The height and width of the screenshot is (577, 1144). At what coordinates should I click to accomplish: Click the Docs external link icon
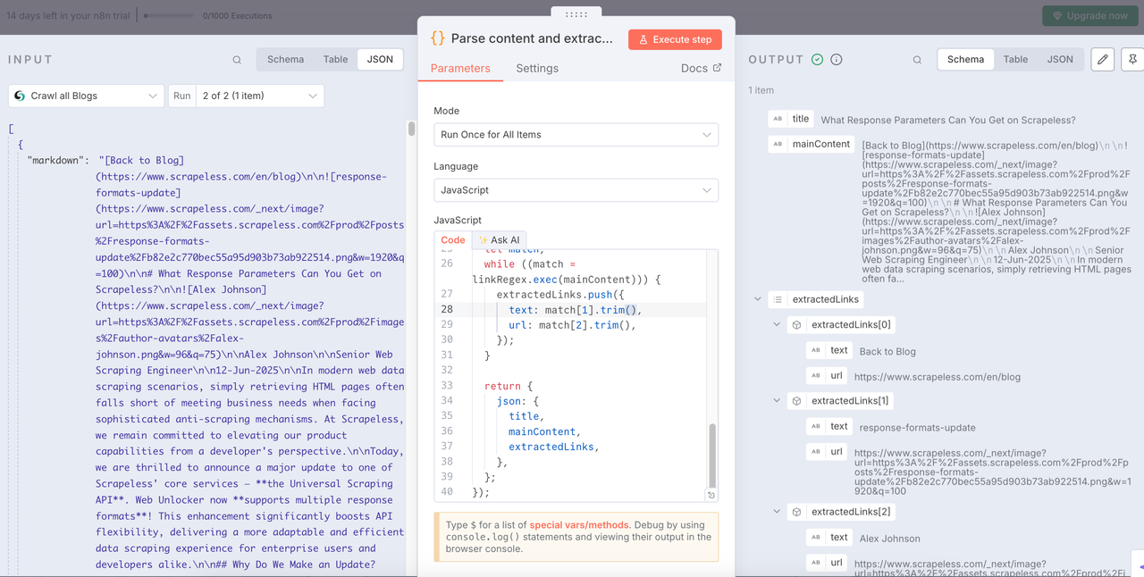pos(716,68)
